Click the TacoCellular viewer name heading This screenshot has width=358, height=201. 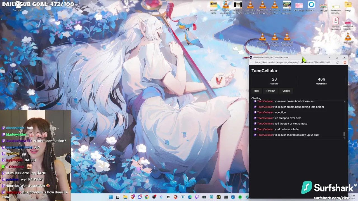264,71
